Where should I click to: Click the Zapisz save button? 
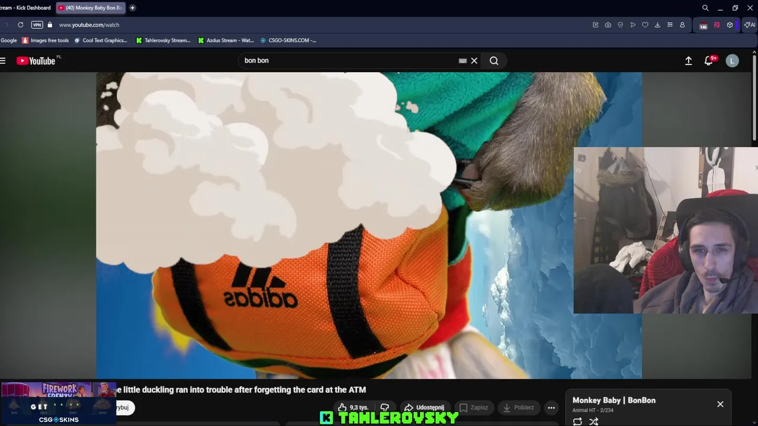click(474, 408)
